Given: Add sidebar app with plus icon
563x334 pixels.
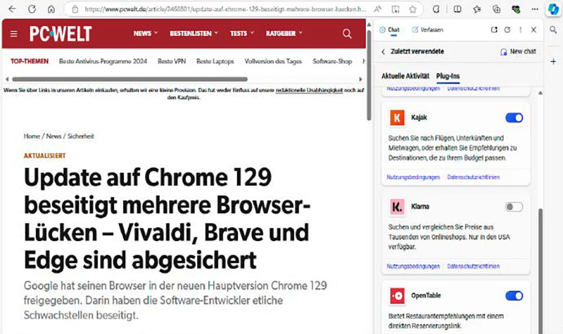Looking at the screenshot, I should pyautogui.click(x=553, y=62).
